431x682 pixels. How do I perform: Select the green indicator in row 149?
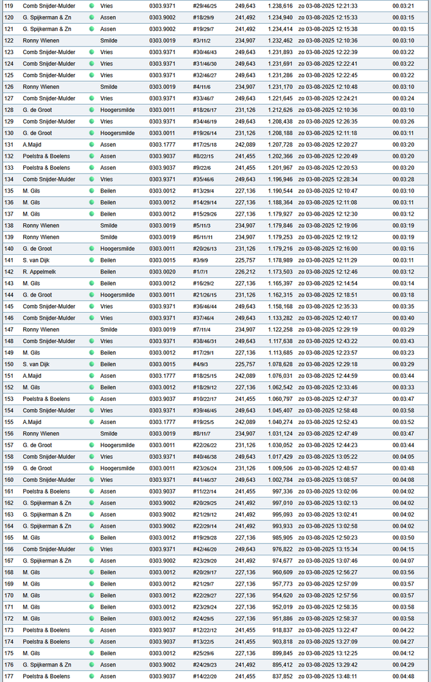pos(91,353)
